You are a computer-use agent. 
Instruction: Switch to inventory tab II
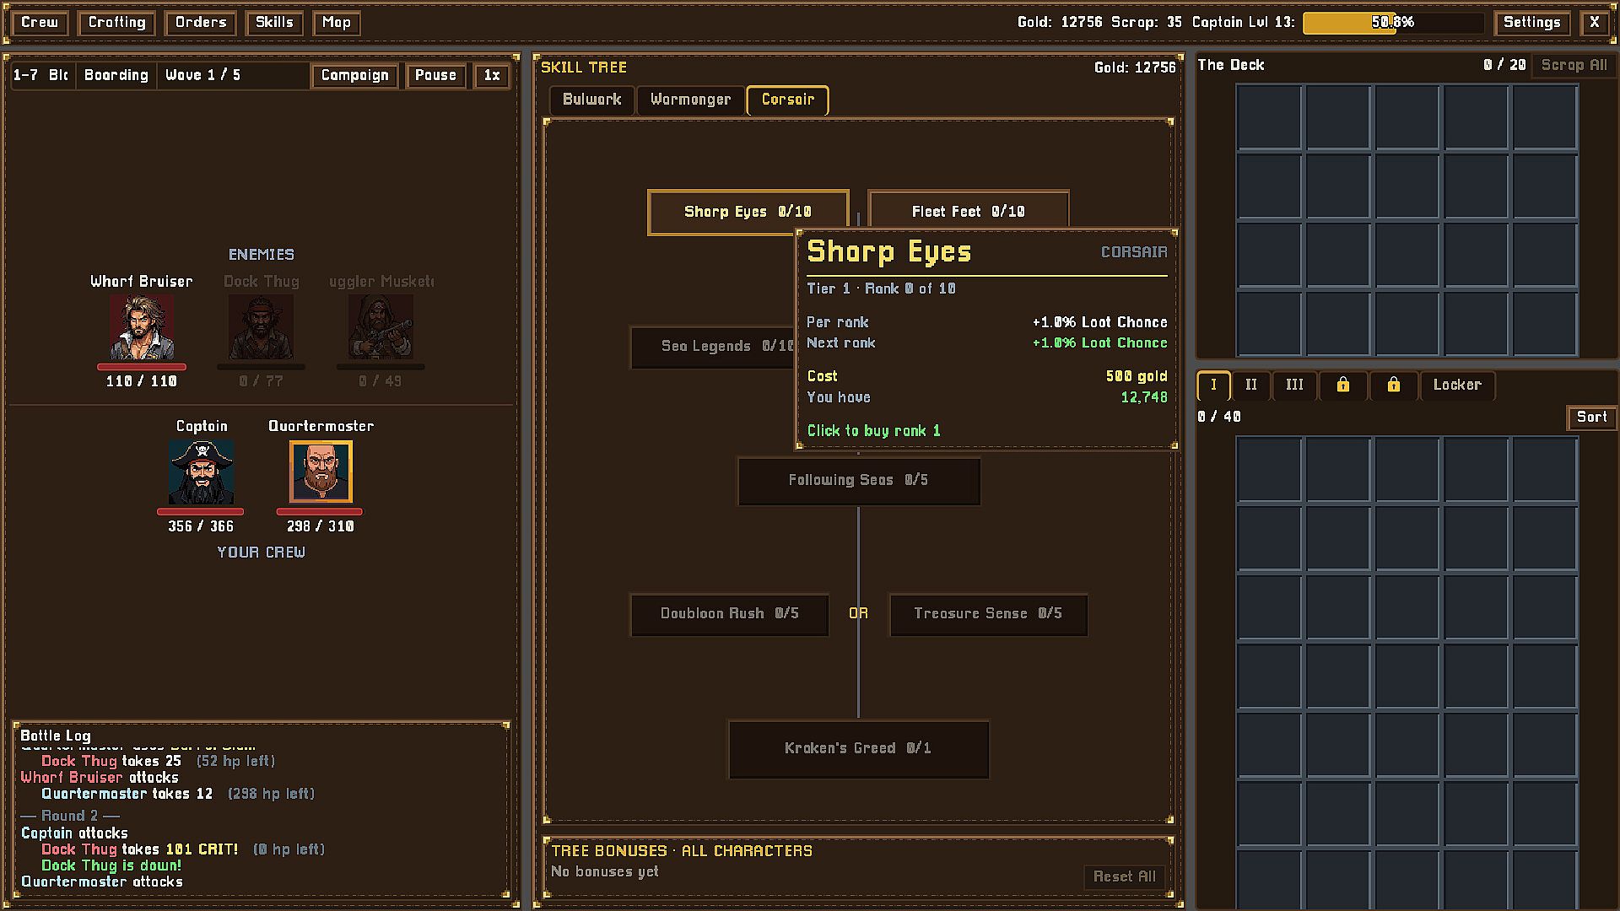1251,385
